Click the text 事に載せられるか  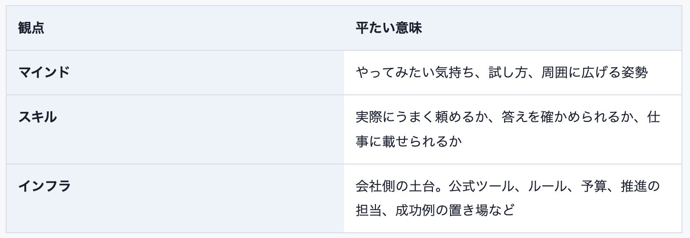409,141
